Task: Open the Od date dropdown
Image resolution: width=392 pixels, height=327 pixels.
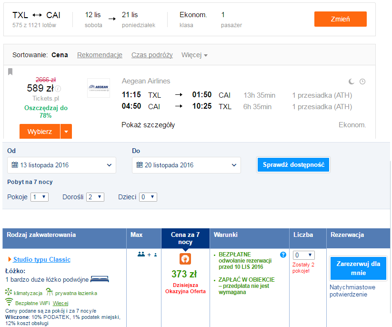Action: pos(61,165)
